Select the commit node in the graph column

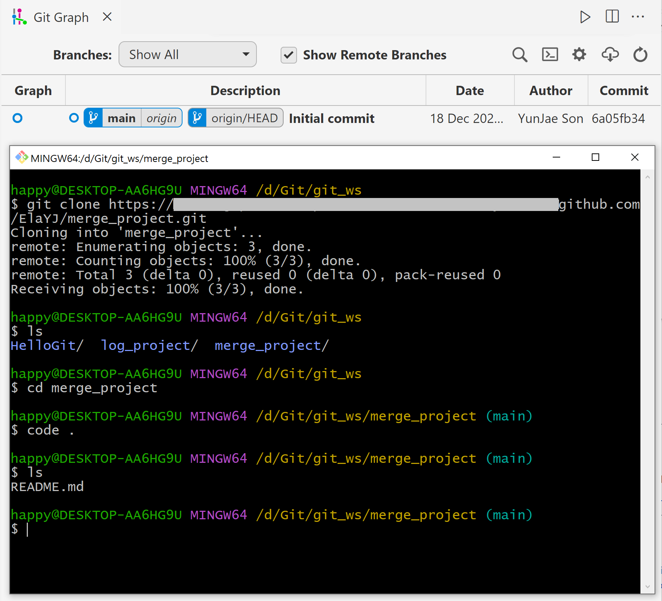17,118
